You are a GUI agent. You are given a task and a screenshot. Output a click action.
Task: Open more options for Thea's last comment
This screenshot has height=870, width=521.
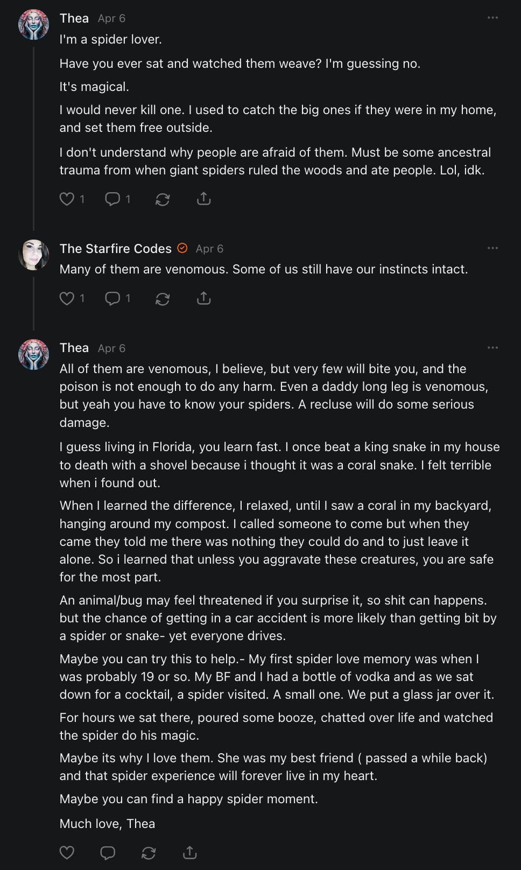pos(492,348)
